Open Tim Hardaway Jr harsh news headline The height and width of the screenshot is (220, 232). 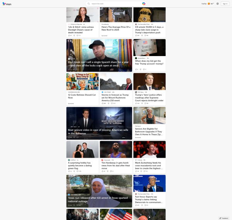(x=116, y=165)
